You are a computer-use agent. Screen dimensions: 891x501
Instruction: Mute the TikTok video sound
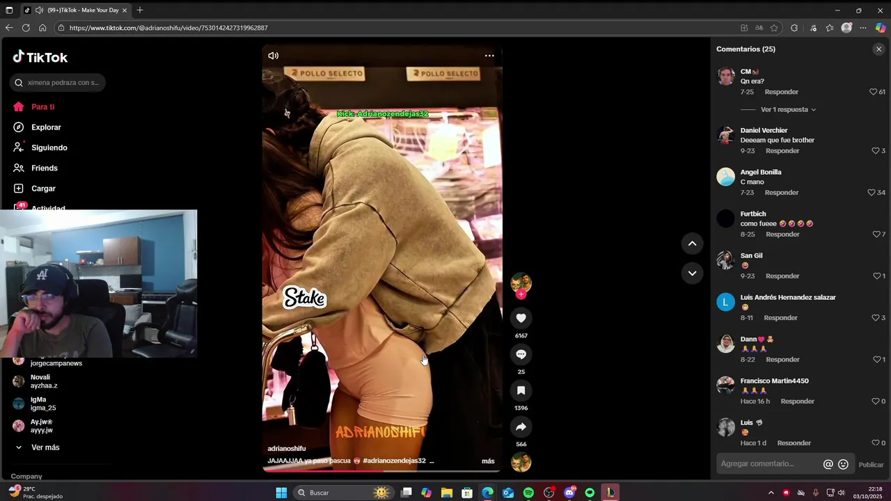pos(274,56)
